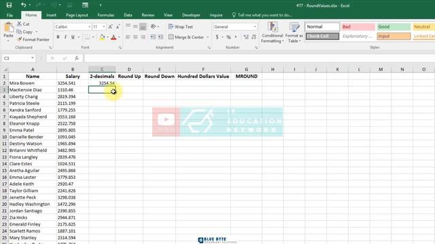Open Alignment dialog launcher

pyautogui.click(x=209, y=47)
